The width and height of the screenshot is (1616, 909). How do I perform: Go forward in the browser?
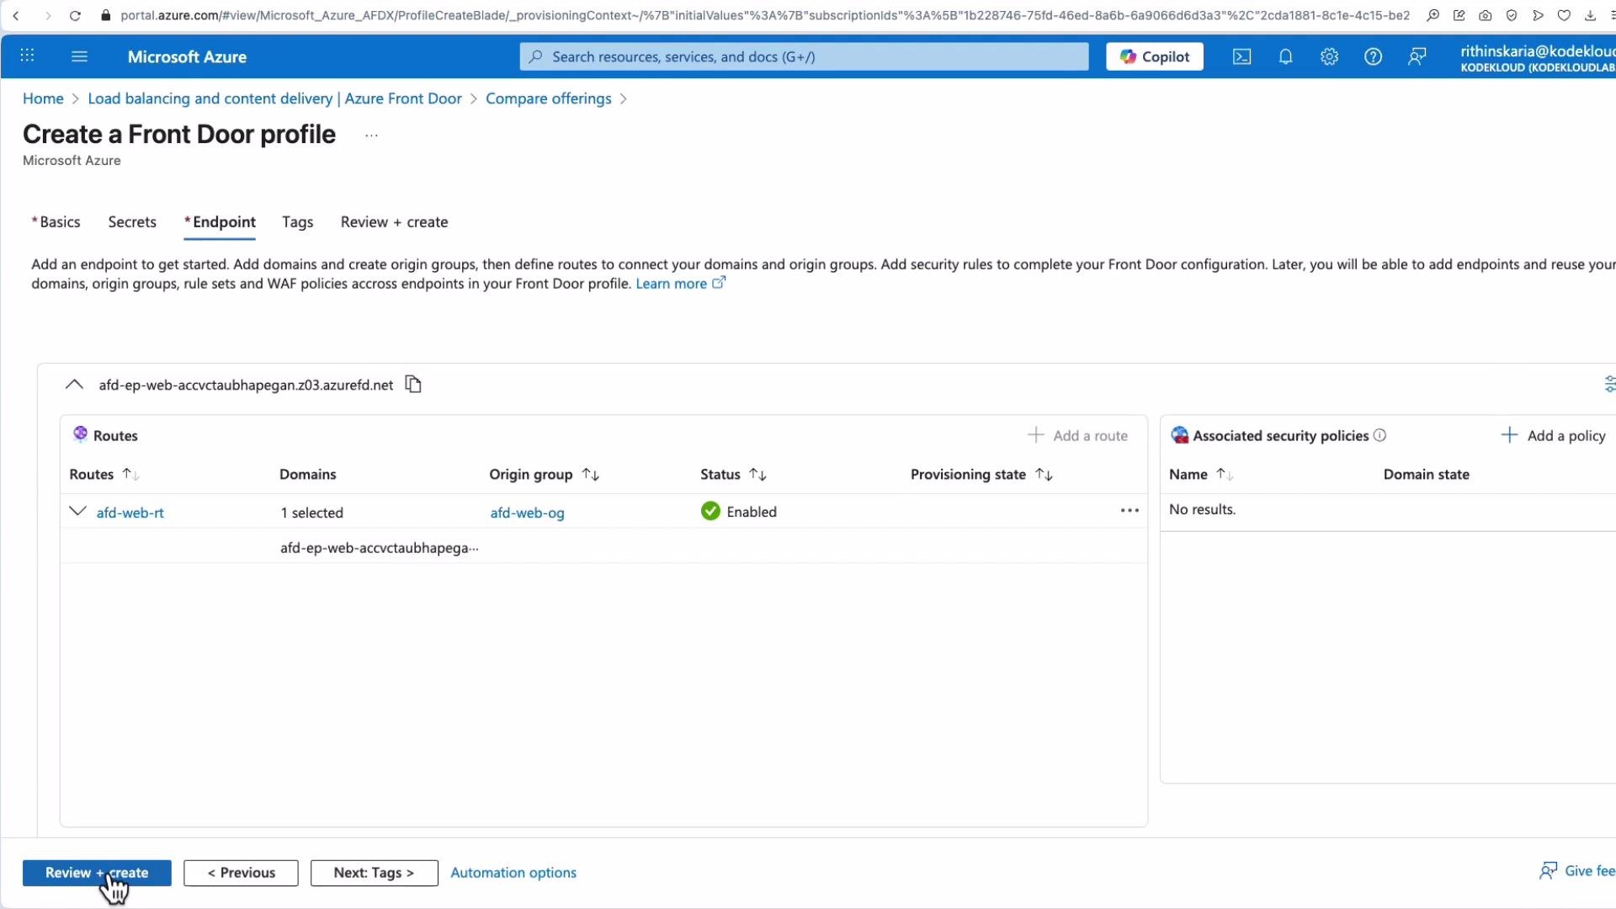47,15
